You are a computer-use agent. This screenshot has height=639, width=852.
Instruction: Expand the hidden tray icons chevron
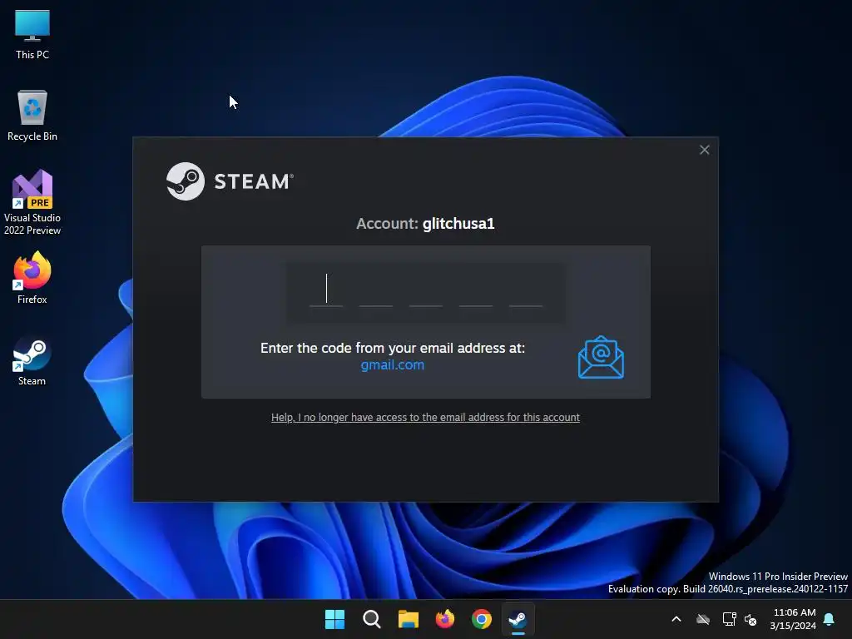pyautogui.click(x=676, y=619)
